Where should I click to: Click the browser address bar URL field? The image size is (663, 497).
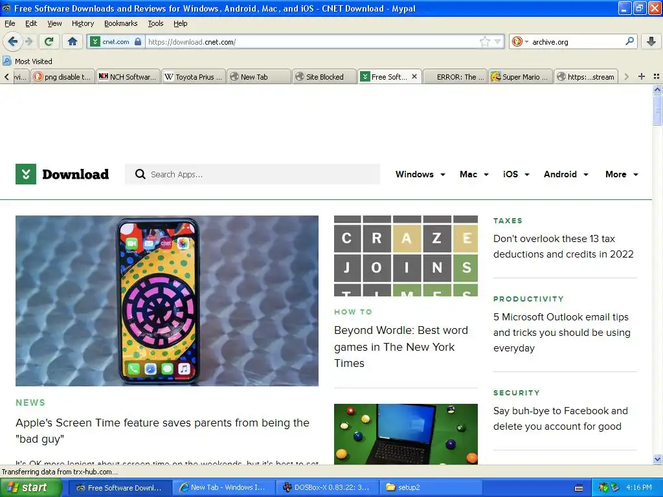[x=312, y=41]
